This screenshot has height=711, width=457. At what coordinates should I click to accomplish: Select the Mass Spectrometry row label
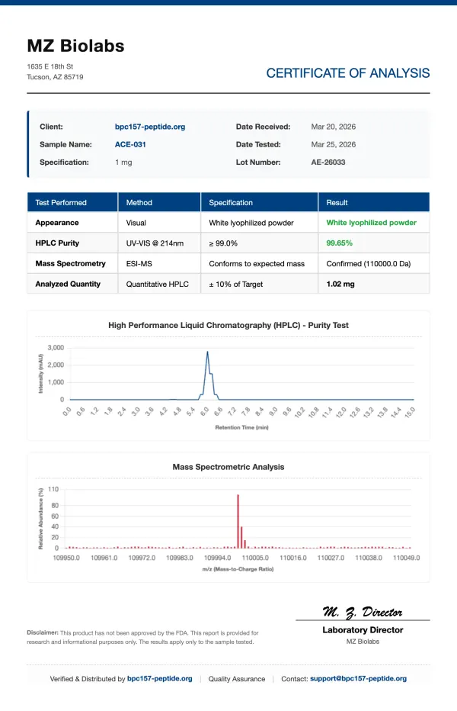70,263
